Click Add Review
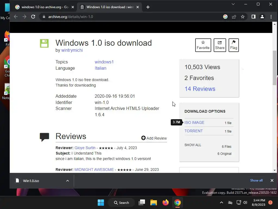 (x=154, y=138)
